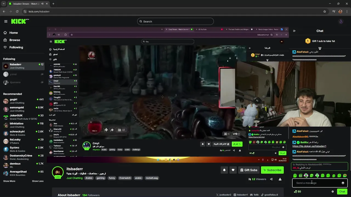Viewport: 351px width, 197px height.
Task: Open recommended channel asmongold
Action: (x=23, y=109)
